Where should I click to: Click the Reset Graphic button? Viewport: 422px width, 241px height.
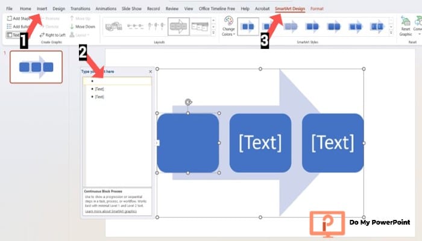tap(405, 26)
